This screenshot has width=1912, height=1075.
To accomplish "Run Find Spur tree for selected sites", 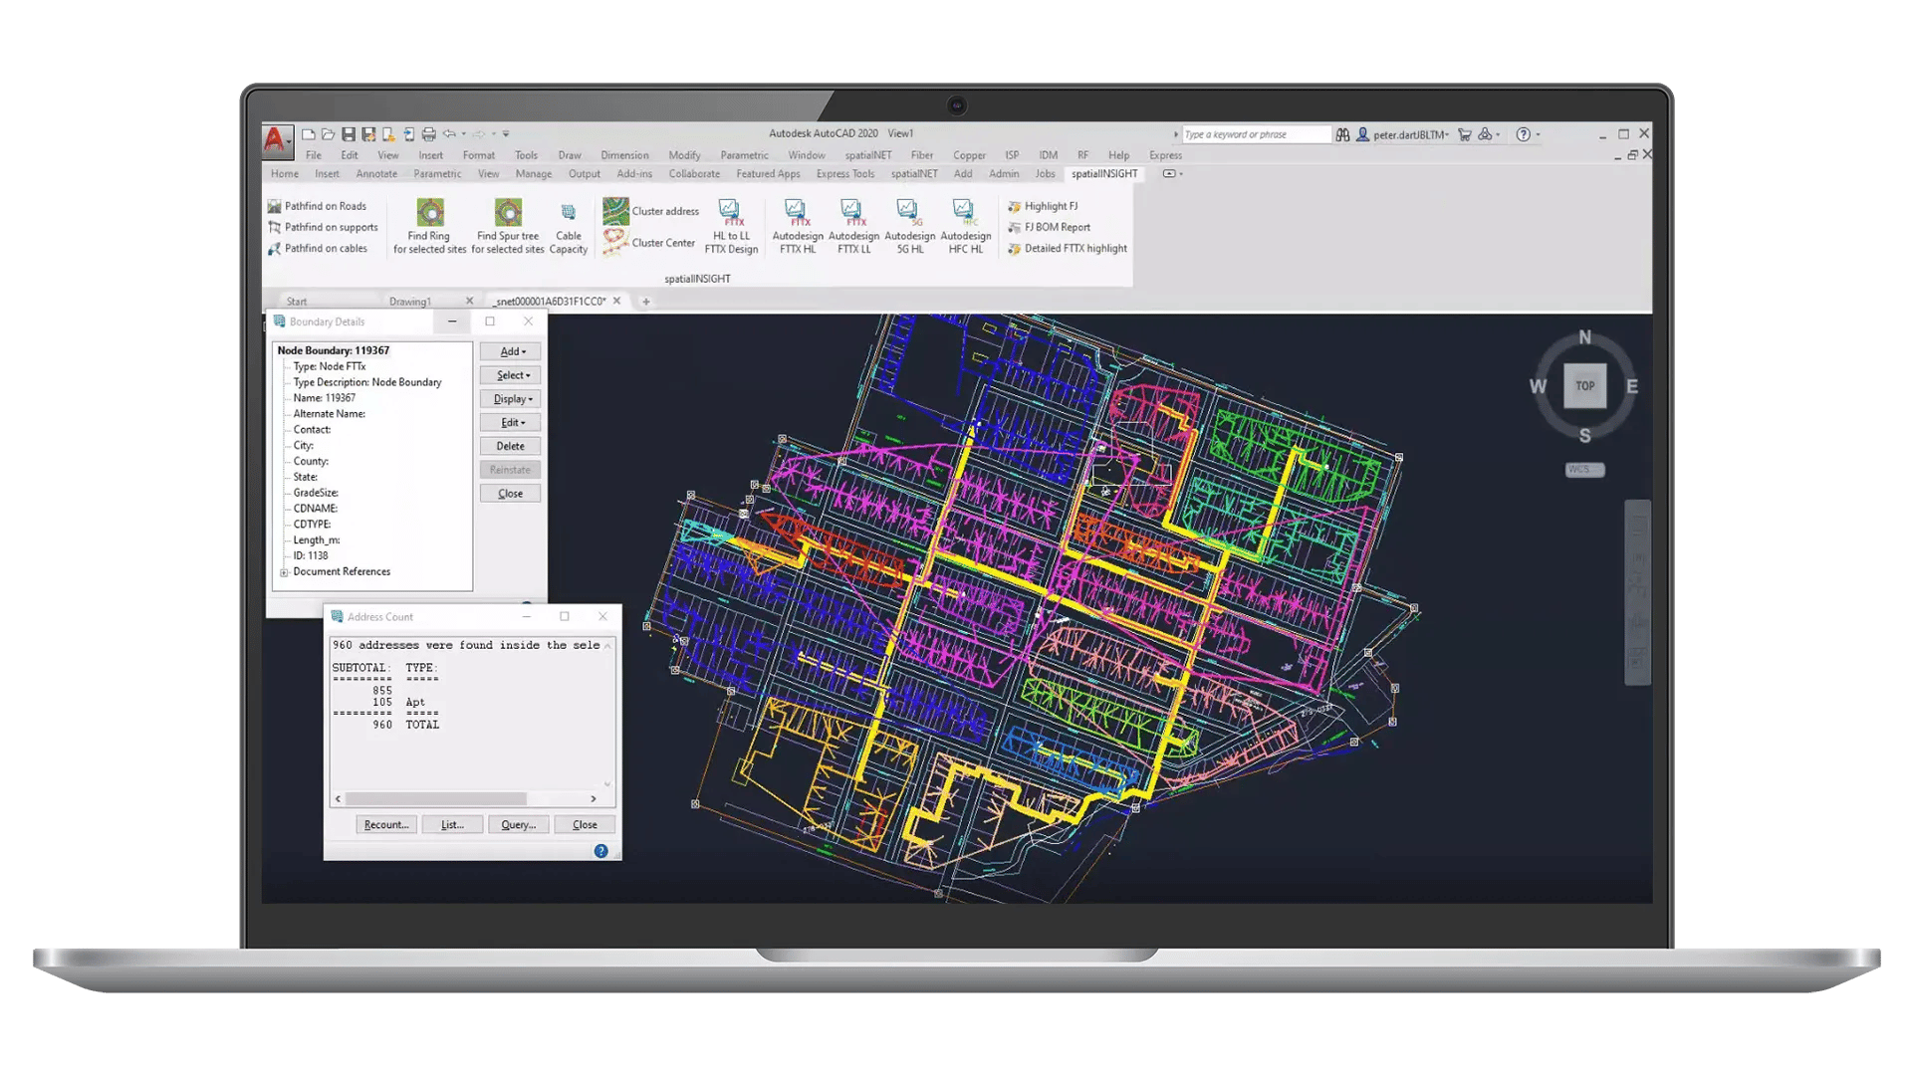I will (x=508, y=226).
